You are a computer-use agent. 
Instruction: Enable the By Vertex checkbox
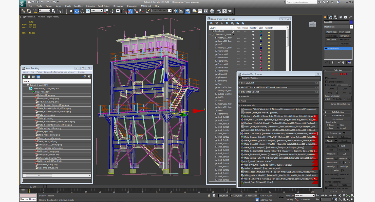pos(326,79)
